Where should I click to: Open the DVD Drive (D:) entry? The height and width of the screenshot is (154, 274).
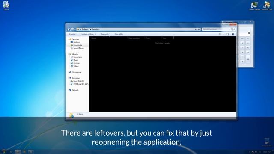(x=81, y=84)
